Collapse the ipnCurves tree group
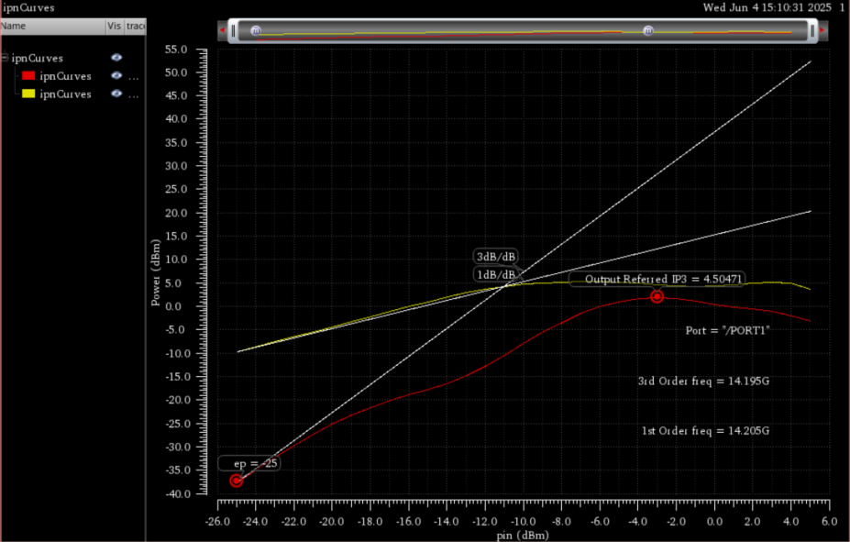This screenshot has height=542, width=850. pos(5,57)
